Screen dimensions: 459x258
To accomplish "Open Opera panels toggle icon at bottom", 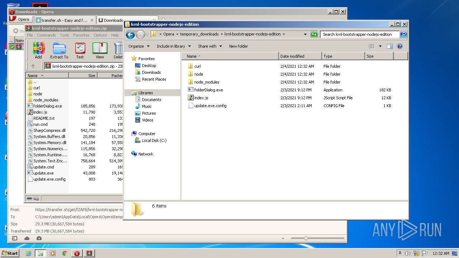I will coord(15,238).
